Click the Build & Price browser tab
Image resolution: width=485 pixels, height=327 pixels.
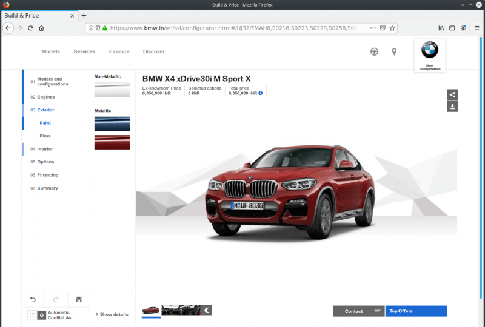click(39, 16)
